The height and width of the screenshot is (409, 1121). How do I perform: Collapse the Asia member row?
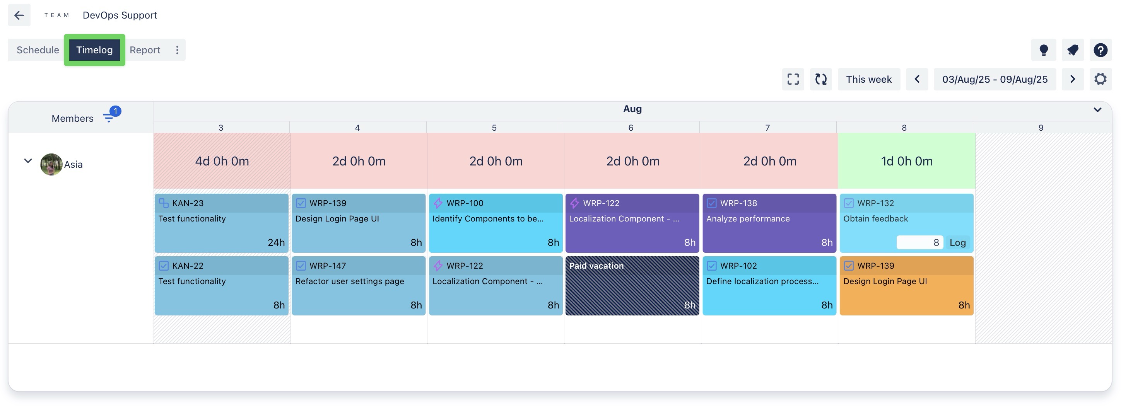coord(28,161)
